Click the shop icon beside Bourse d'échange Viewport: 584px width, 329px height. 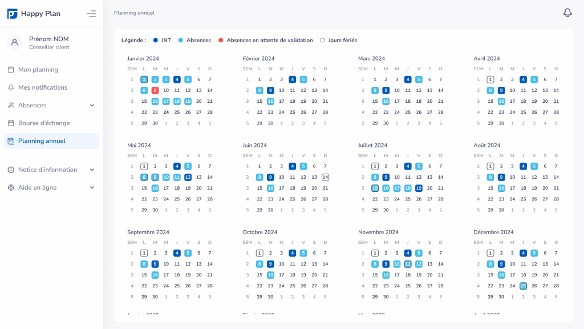[x=11, y=123]
